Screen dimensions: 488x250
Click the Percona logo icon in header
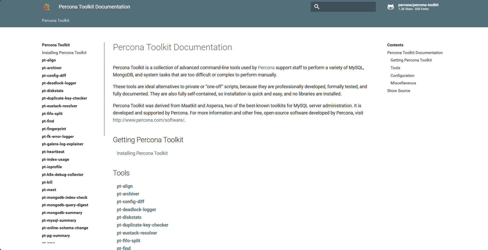[x=46, y=7]
